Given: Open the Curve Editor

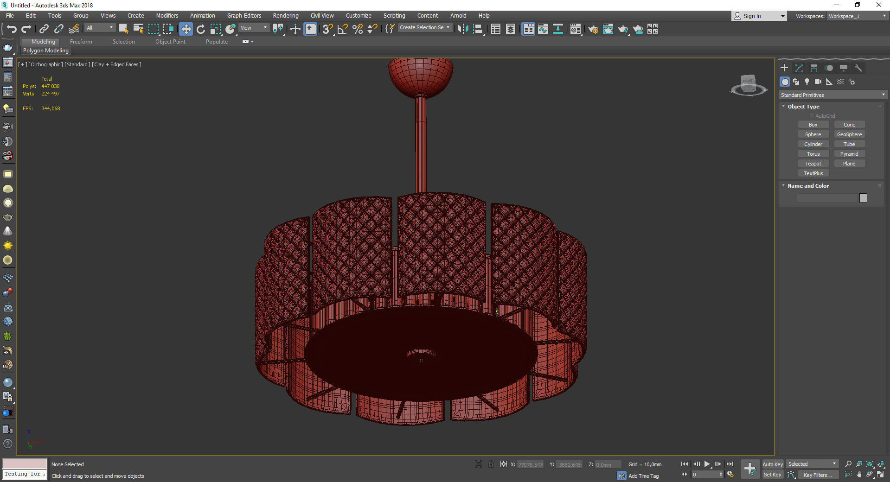Looking at the screenshot, I should (543, 29).
